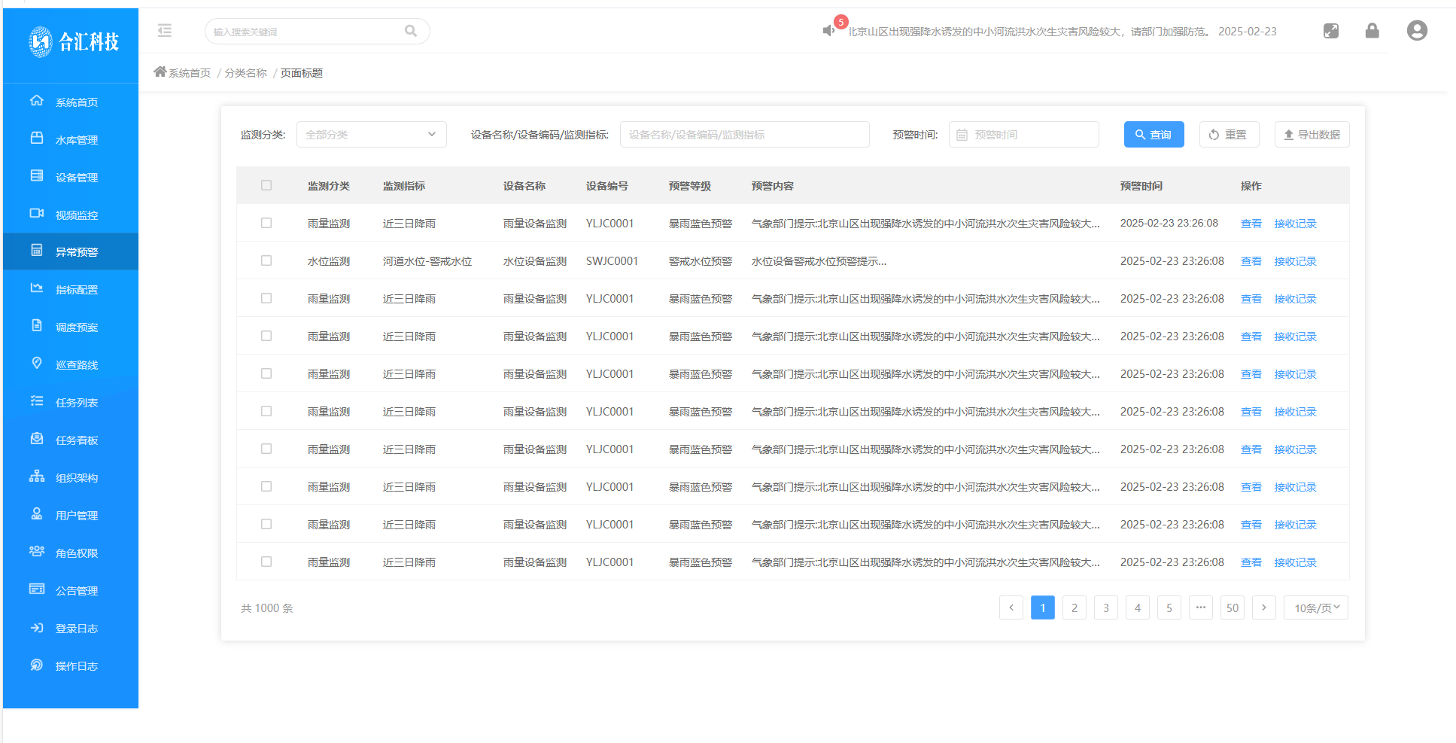Check the 水位监测 row checkbox
This screenshot has width=1456, height=743.
266,260
